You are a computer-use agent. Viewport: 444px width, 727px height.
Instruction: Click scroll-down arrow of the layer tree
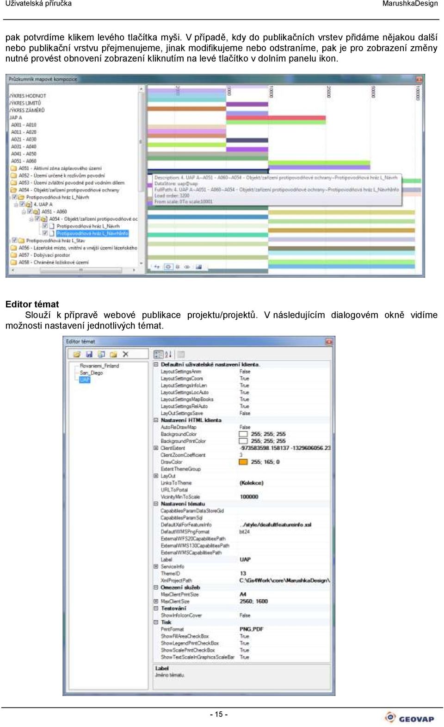click(141, 262)
